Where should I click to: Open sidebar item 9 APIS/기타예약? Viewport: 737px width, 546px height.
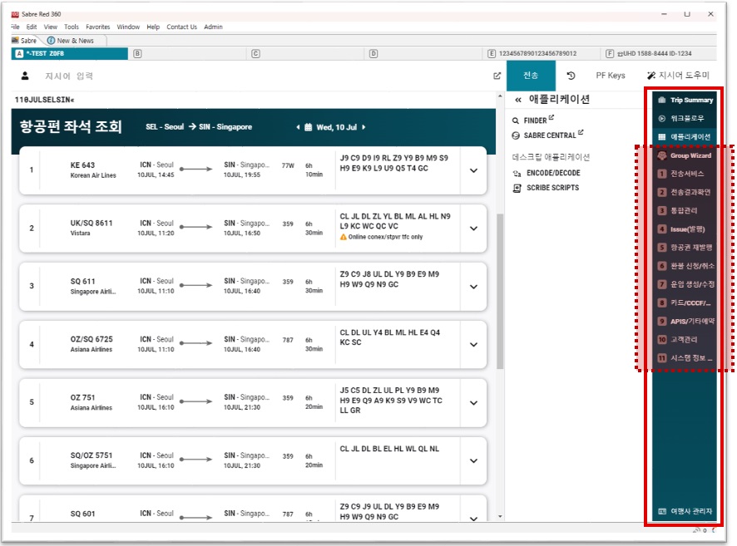coord(685,321)
